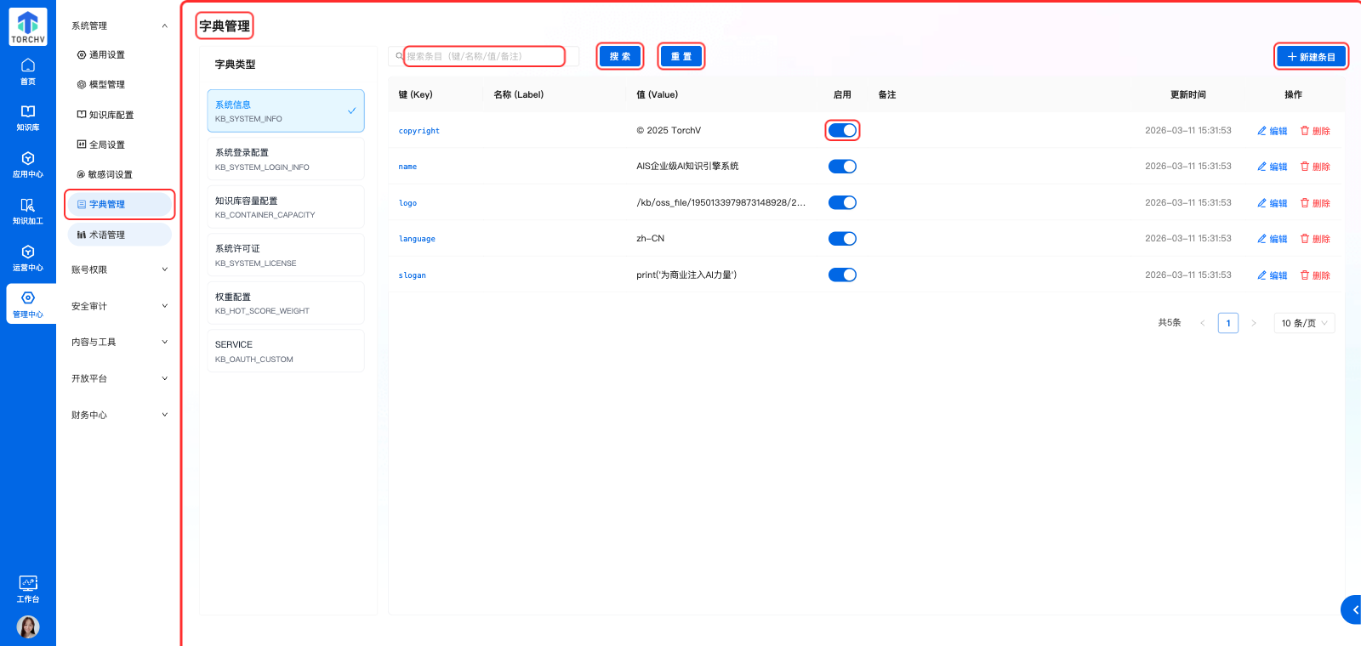Expand the 安全审计 menu group
The height and width of the screenshot is (646, 1361).
119,306
